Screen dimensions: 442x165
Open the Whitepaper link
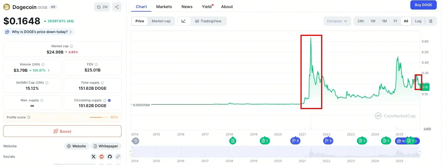coord(106,146)
